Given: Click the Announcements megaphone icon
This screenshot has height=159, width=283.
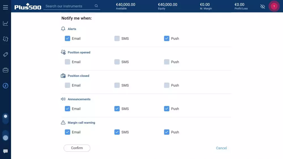Looking at the screenshot, I should coord(63,99).
